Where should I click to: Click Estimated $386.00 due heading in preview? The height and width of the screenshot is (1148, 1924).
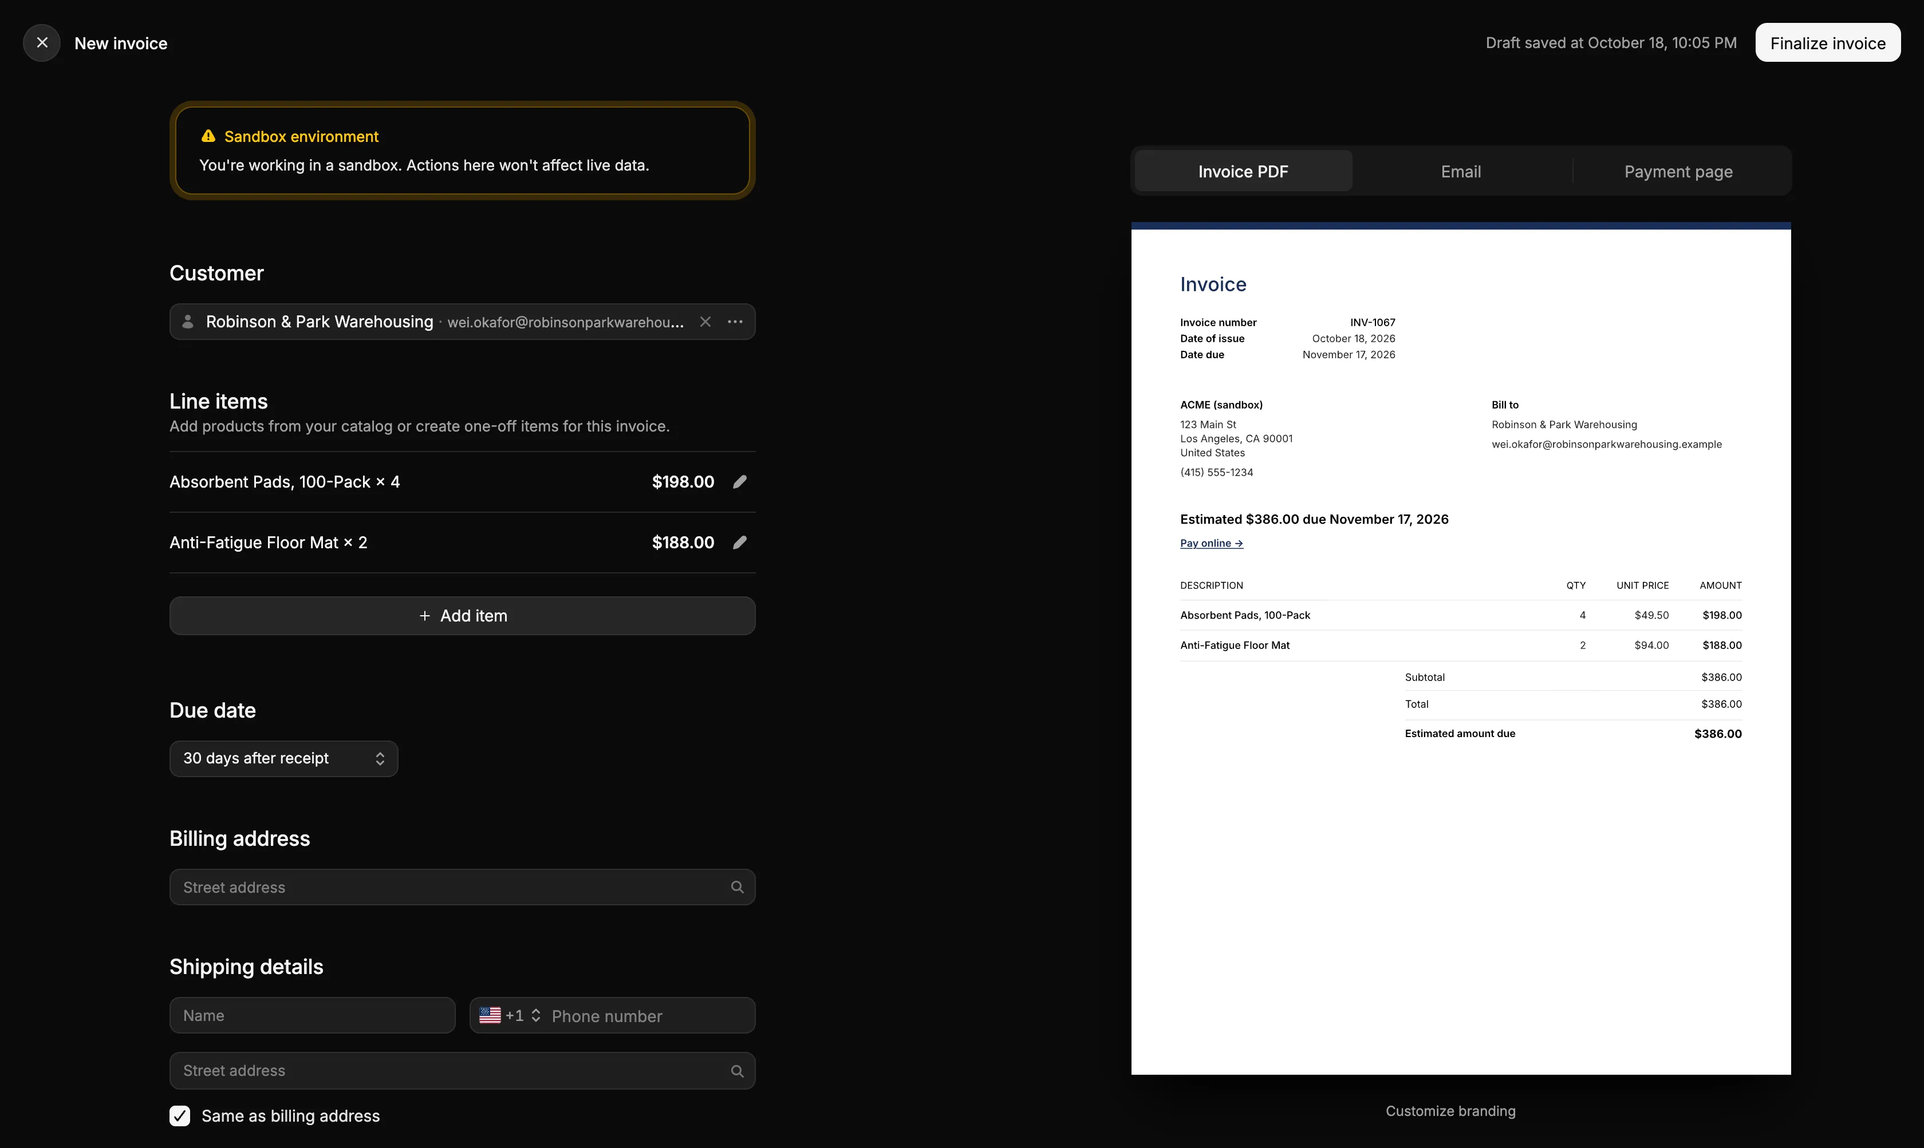1314,519
